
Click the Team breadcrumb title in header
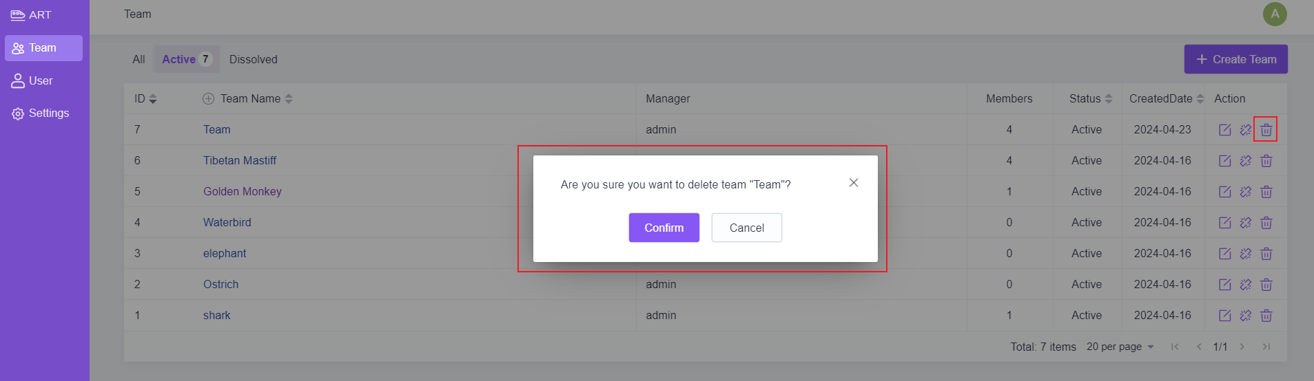pyautogui.click(x=138, y=14)
